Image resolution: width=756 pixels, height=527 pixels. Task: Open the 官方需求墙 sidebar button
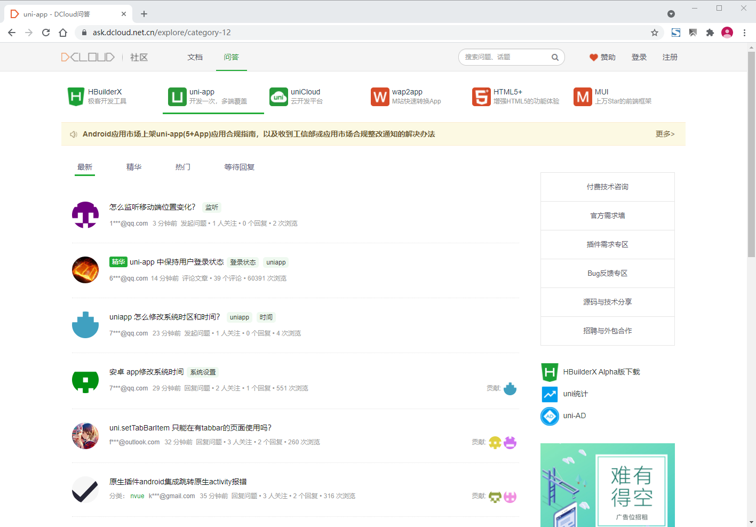pyautogui.click(x=608, y=215)
